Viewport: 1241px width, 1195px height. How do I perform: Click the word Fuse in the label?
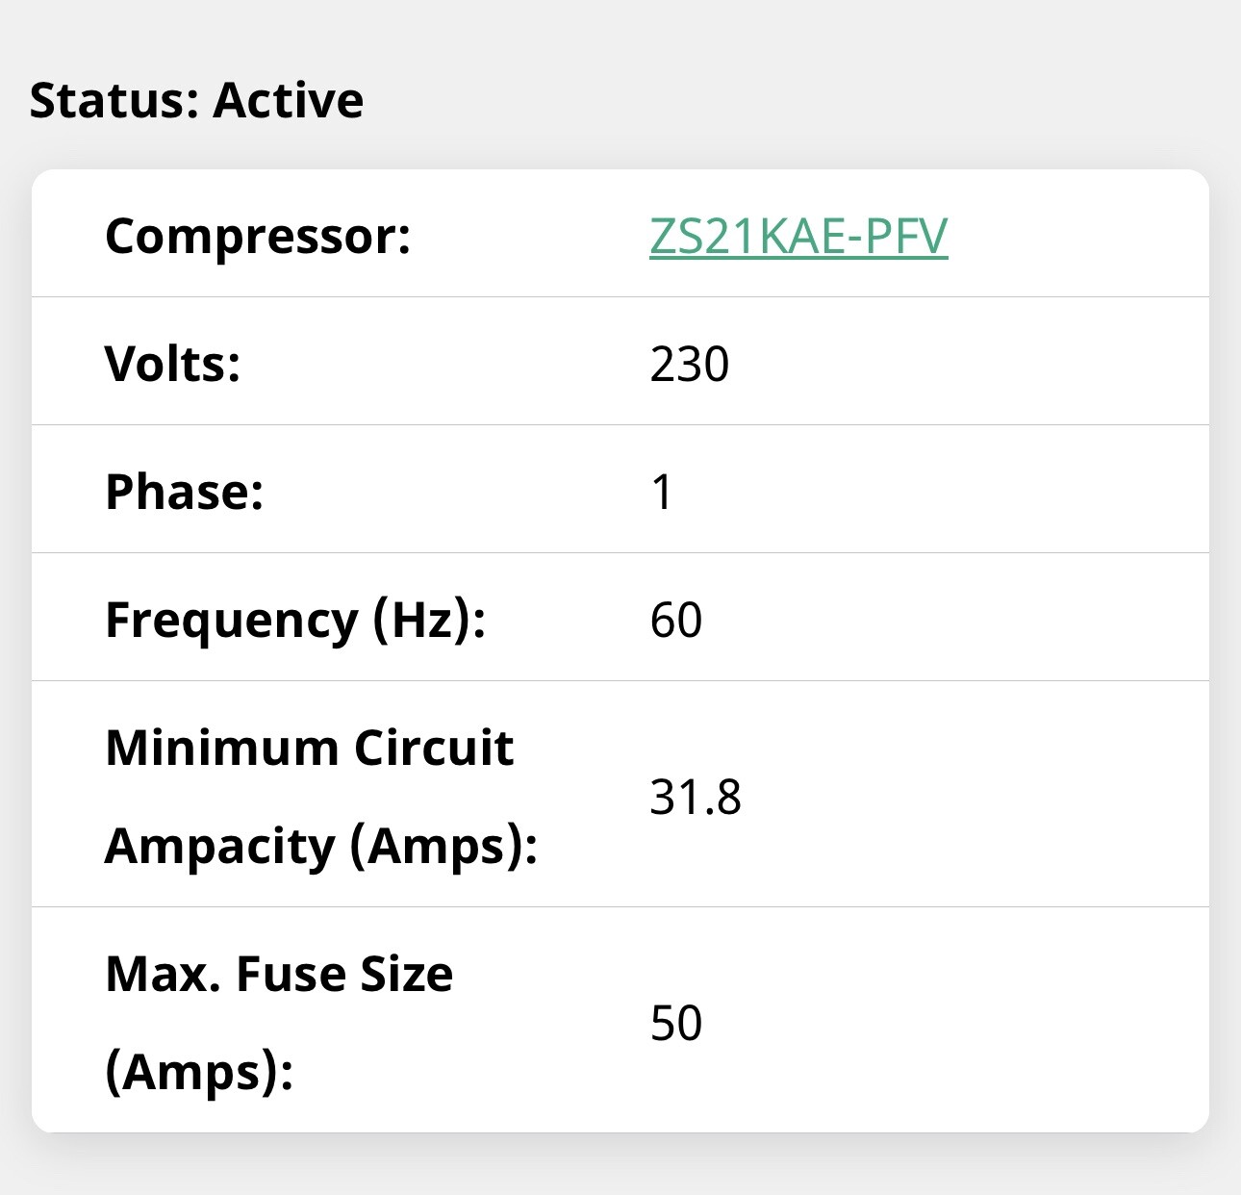point(290,974)
